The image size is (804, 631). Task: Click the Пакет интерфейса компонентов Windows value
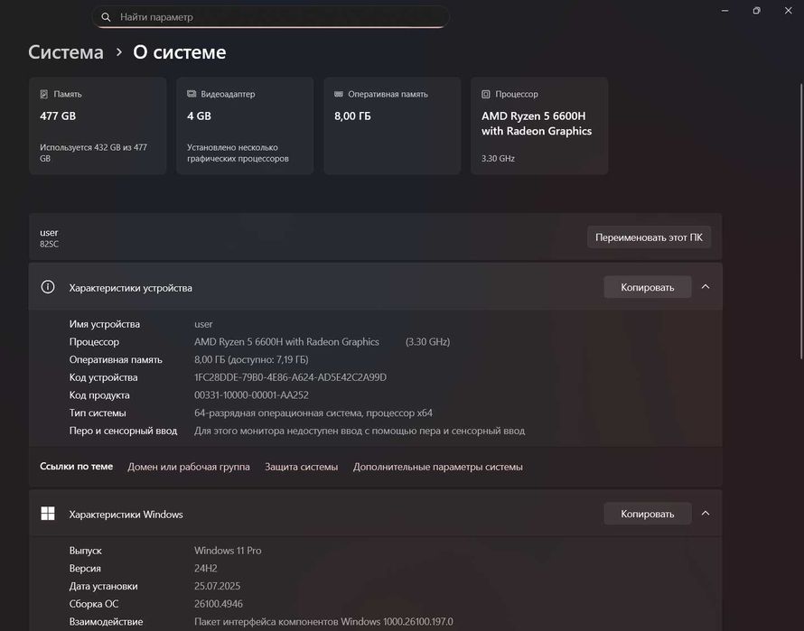(323, 622)
